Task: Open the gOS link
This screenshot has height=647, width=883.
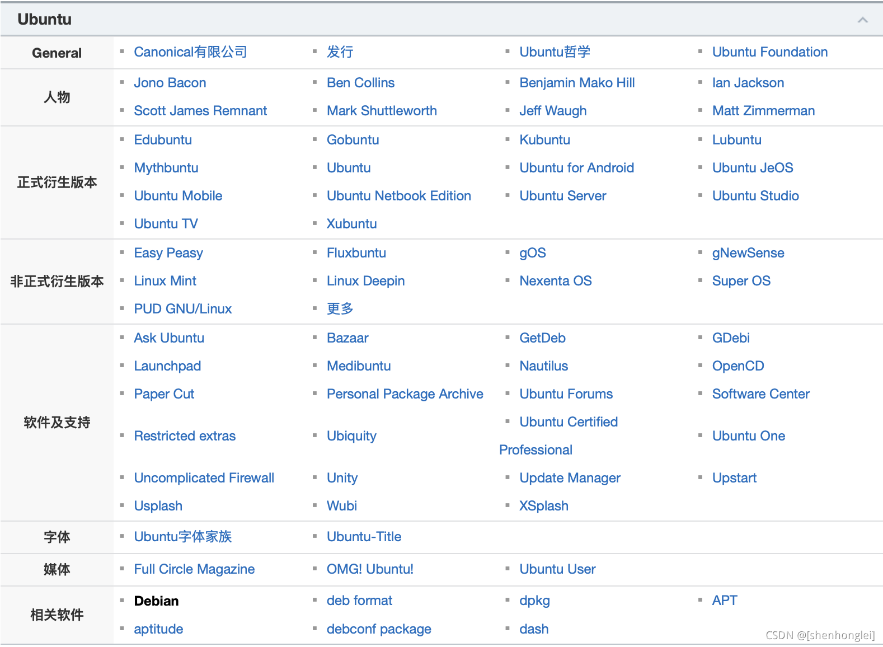Action: (x=533, y=253)
